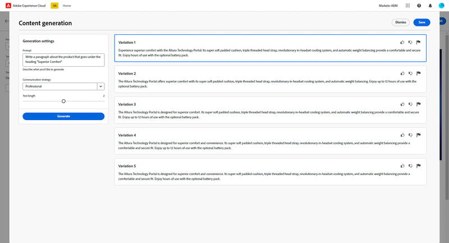Save the selected variation

point(421,22)
